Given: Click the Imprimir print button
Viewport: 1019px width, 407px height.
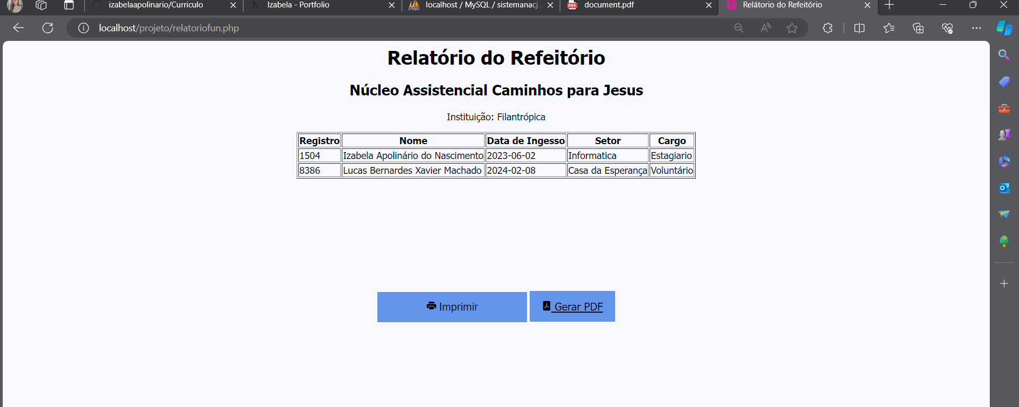Looking at the screenshot, I should click(x=452, y=307).
